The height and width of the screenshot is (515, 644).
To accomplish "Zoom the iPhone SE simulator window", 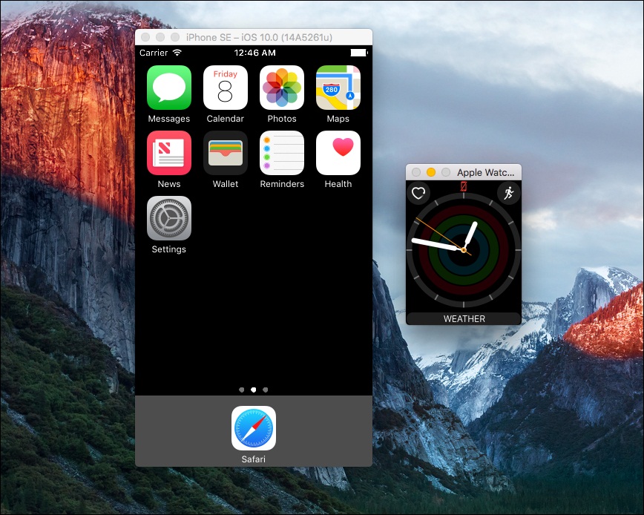I will [x=175, y=37].
